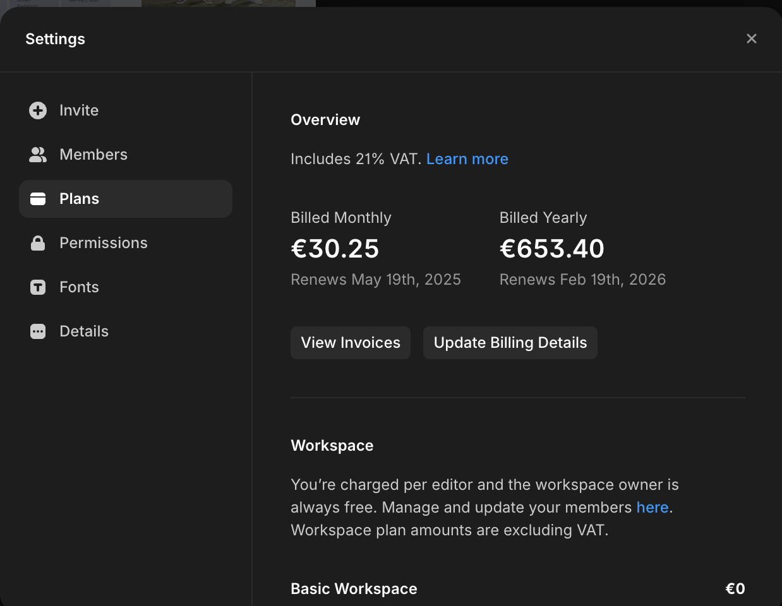Show the Details label page
782x606 pixels.
[84, 331]
